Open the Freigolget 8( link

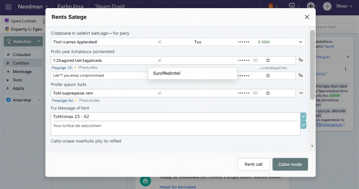pos(63,100)
